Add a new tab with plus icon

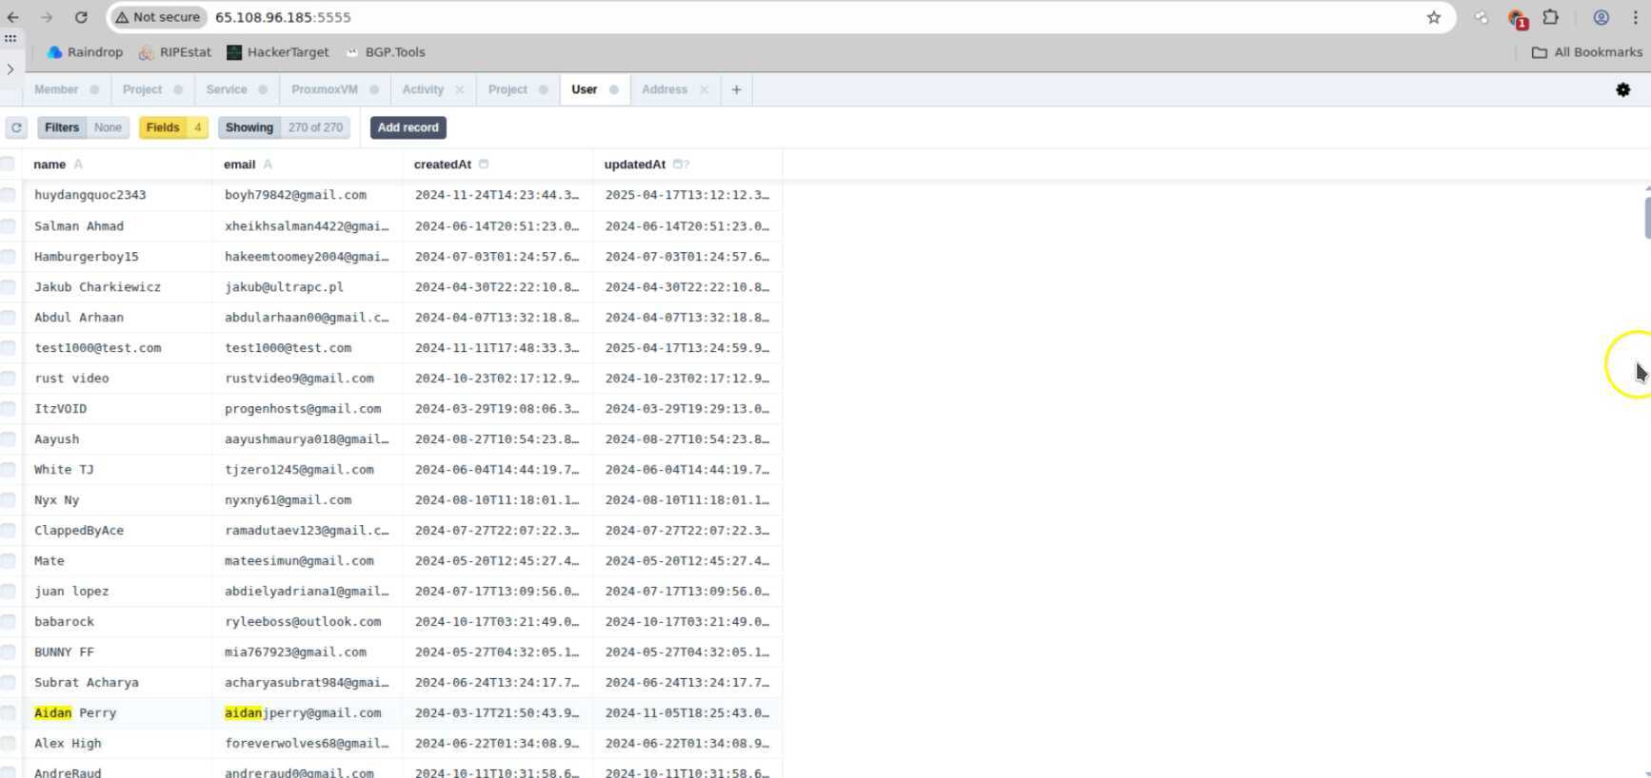point(736,89)
